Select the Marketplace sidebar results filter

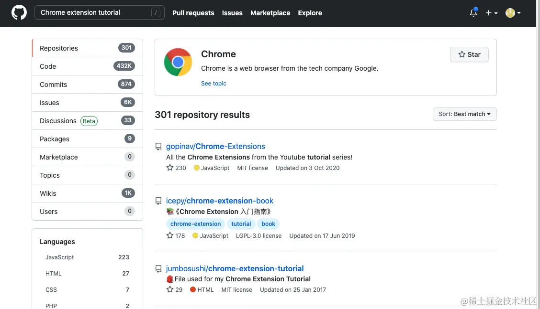(x=87, y=157)
